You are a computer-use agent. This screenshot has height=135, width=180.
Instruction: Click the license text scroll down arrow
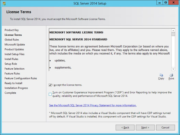173,69
